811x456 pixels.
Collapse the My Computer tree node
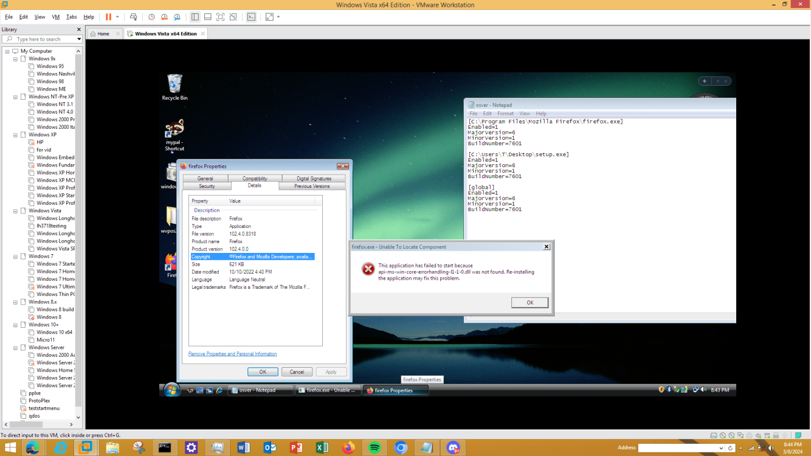tap(6, 51)
